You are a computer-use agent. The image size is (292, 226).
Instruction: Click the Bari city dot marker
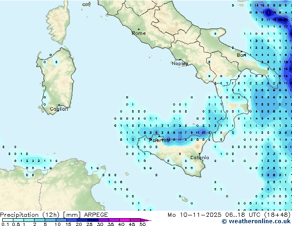coord(241,51)
